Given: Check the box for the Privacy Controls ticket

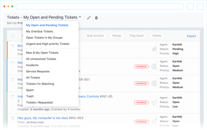Looking at the screenshot, I should [13, 97].
